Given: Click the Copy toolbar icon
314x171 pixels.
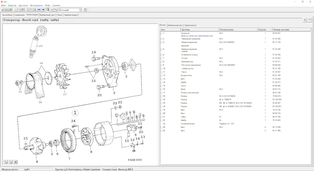Looking at the screenshot, I should (x=19, y=9).
